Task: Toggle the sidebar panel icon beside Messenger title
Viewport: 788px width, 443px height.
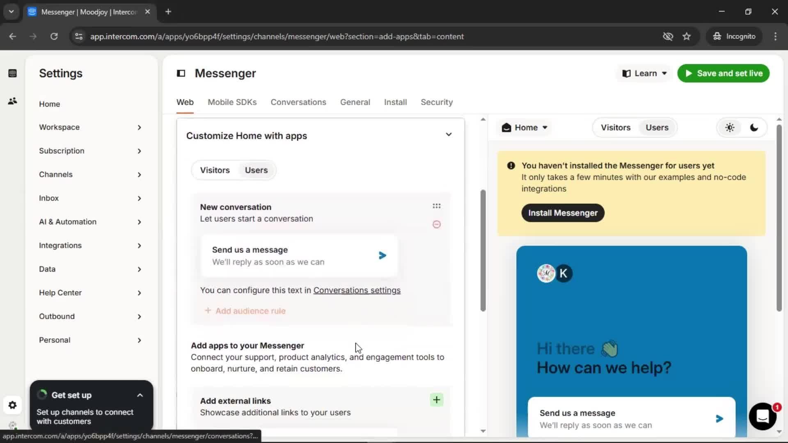Action: pos(181,73)
